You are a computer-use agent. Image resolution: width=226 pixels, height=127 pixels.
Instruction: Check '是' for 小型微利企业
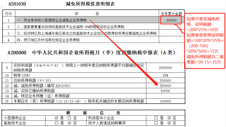[56, 118]
